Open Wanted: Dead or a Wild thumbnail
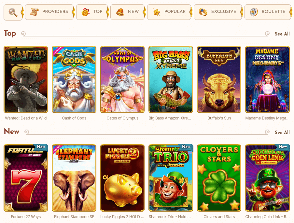This screenshot has height=223, width=294. coord(26,79)
